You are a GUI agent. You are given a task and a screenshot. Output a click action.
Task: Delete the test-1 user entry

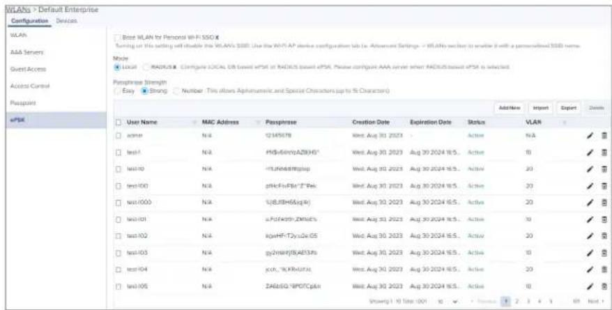(604, 153)
